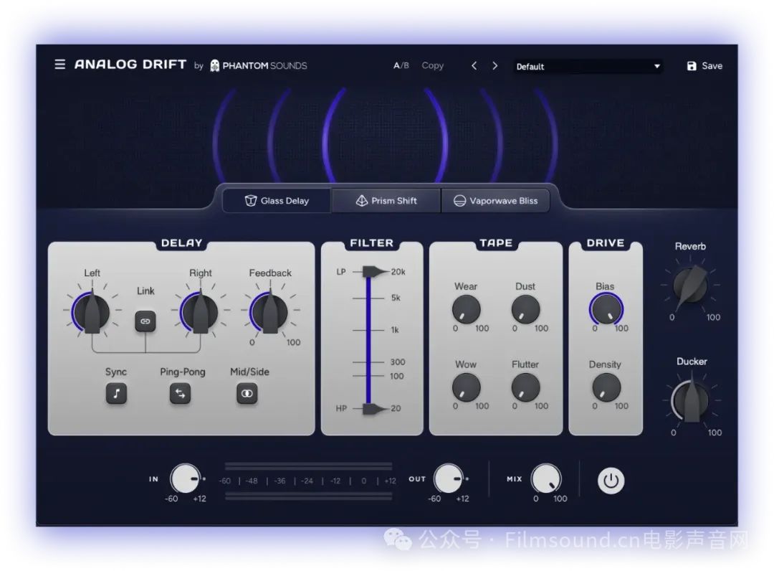Open the hamburger menu icon
Image resolution: width=774 pixels, height=571 pixels.
point(59,65)
